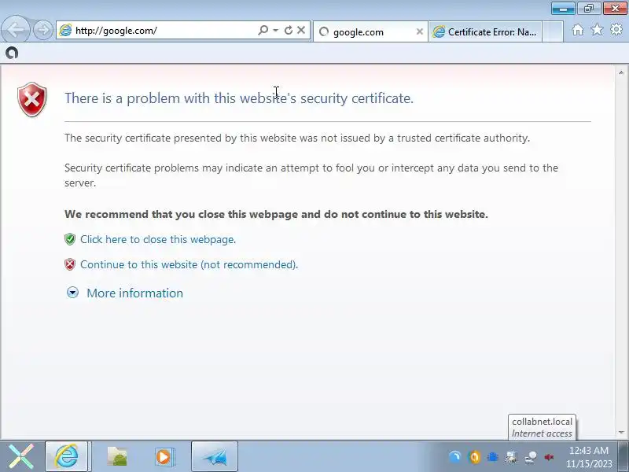Open a new blank tab

pyautogui.click(x=553, y=31)
